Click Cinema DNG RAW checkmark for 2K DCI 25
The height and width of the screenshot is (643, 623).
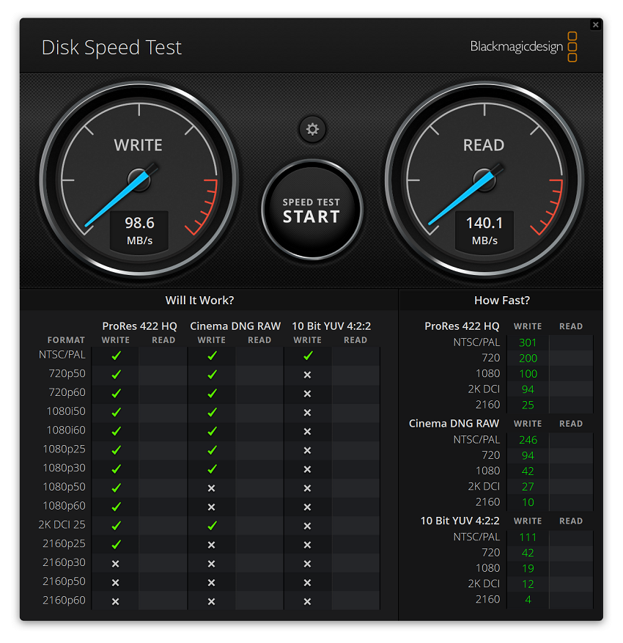click(x=212, y=525)
